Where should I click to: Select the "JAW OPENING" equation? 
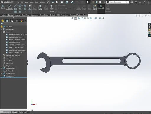pos(16,37)
